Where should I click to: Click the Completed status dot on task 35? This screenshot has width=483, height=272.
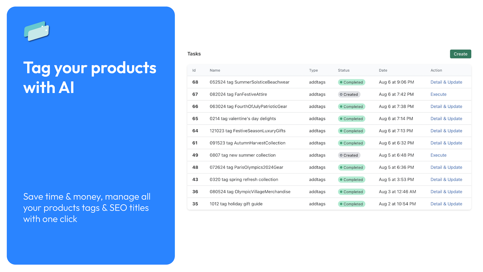pos(341,204)
